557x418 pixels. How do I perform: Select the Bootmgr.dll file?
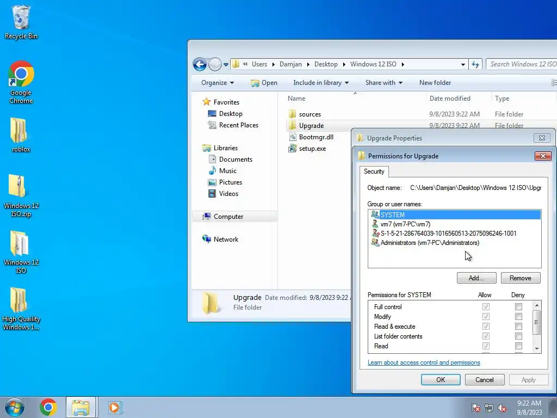(316, 137)
